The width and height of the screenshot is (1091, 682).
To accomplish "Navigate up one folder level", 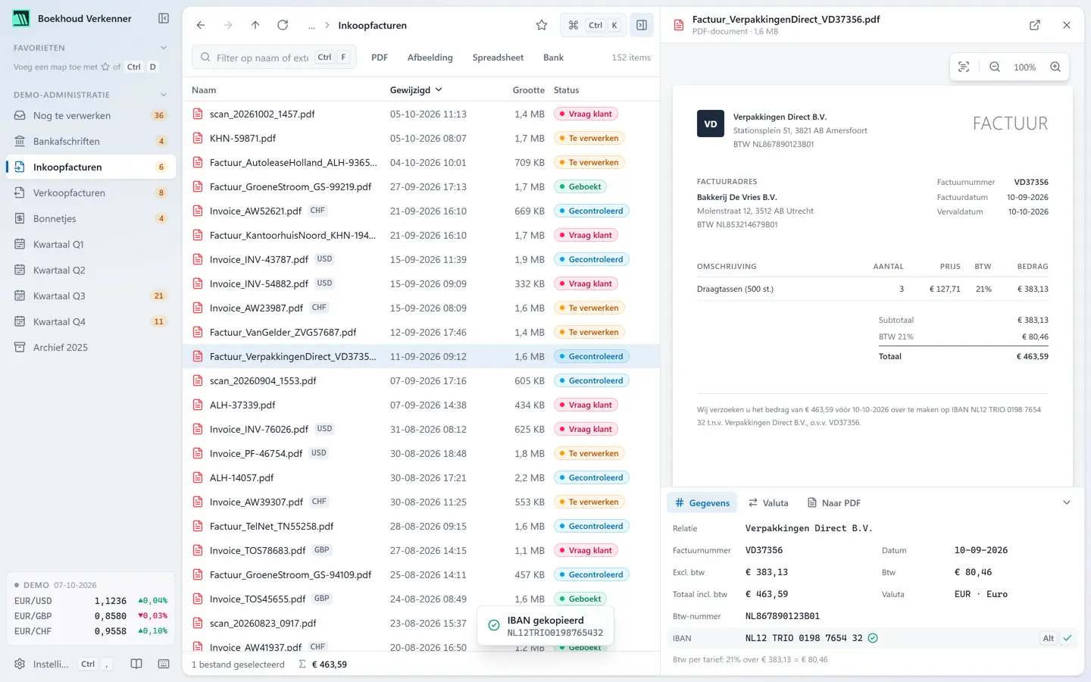I will [255, 25].
